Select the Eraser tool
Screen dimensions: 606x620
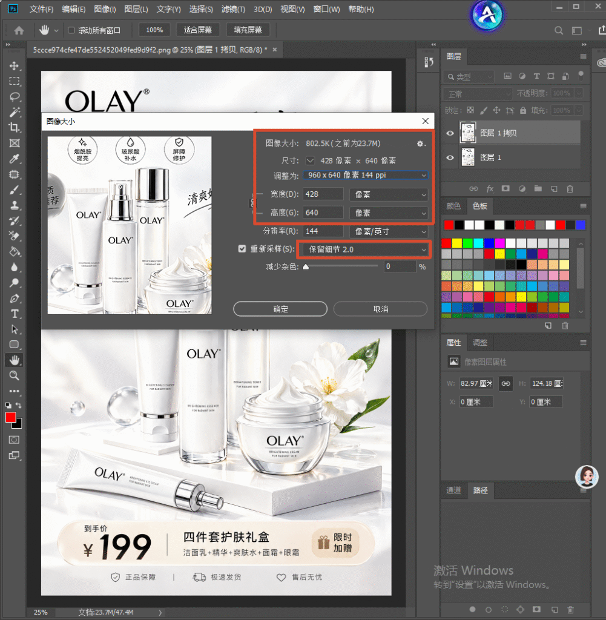[x=15, y=236]
